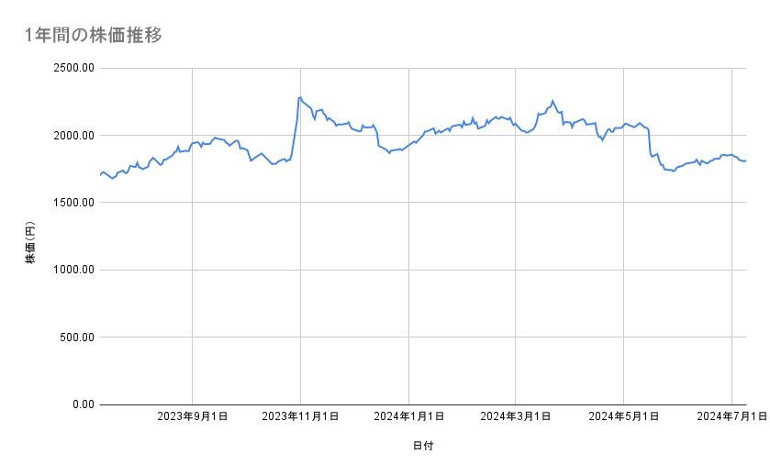Screen dimensions: 770x476
Task: Click the 2023年11月1日 date label
Action: 300,418
